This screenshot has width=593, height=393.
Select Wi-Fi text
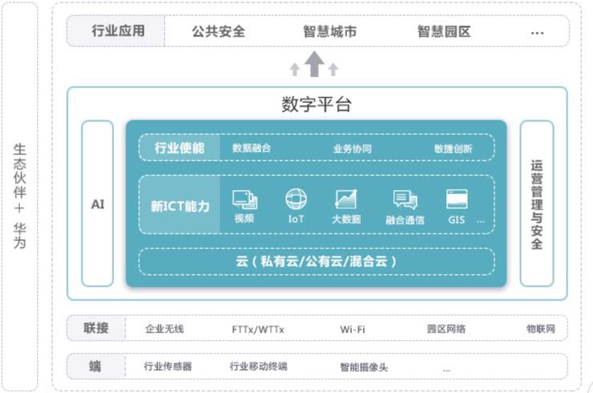coord(353,330)
